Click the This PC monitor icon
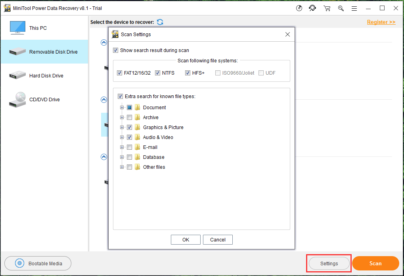 [17, 28]
